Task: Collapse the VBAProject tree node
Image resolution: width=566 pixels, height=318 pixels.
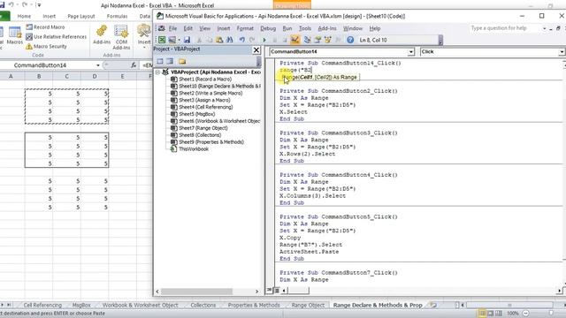Action: coord(157,72)
